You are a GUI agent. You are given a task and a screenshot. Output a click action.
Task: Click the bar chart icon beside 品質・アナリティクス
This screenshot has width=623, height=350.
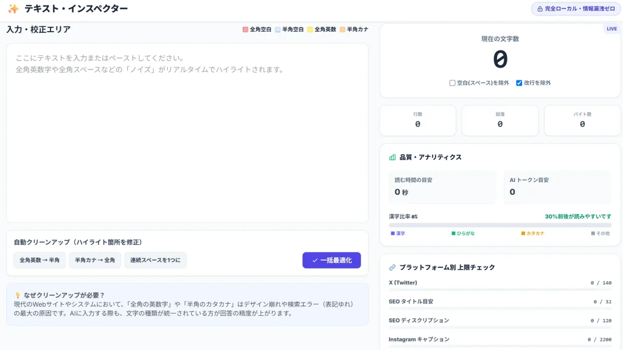(x=392, y=157)
